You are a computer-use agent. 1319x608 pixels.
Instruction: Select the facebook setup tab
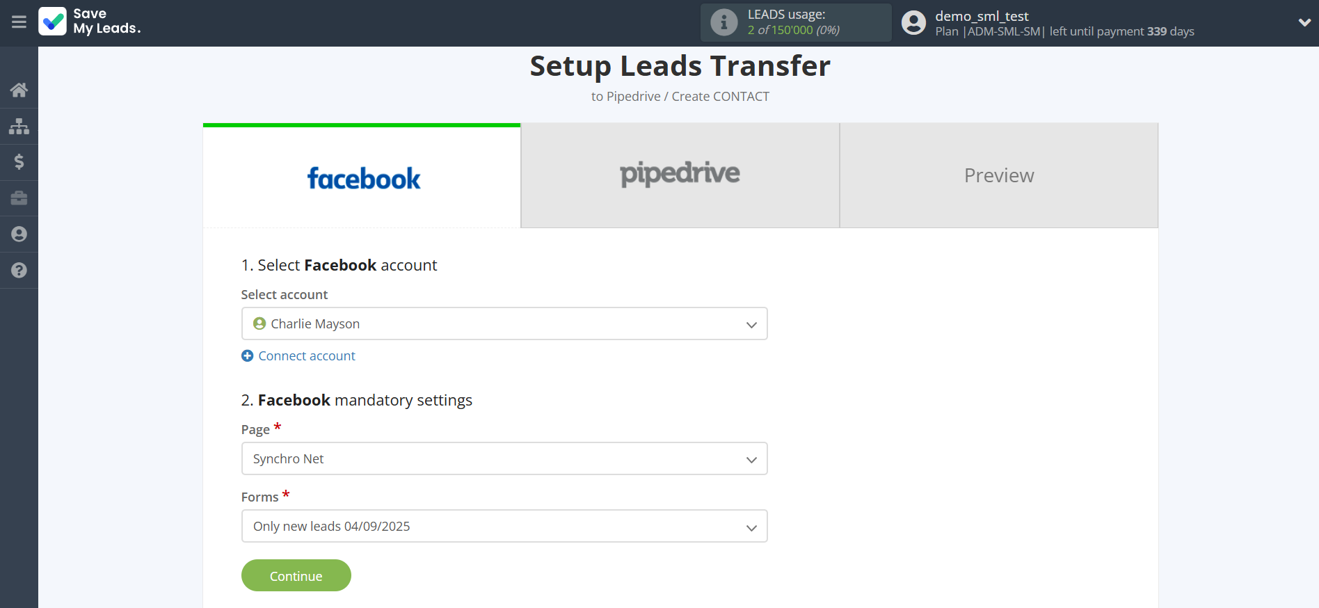pyautogui.click(x=362, y=178)
